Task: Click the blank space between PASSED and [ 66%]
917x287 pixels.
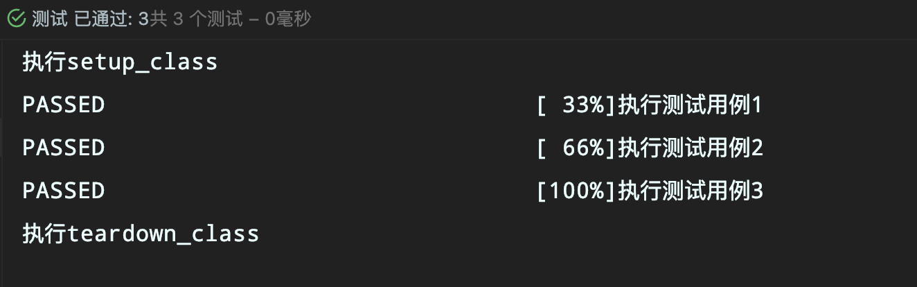Action: pos(320,148)
